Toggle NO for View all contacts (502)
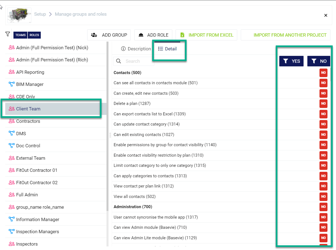 coord(323,197)
